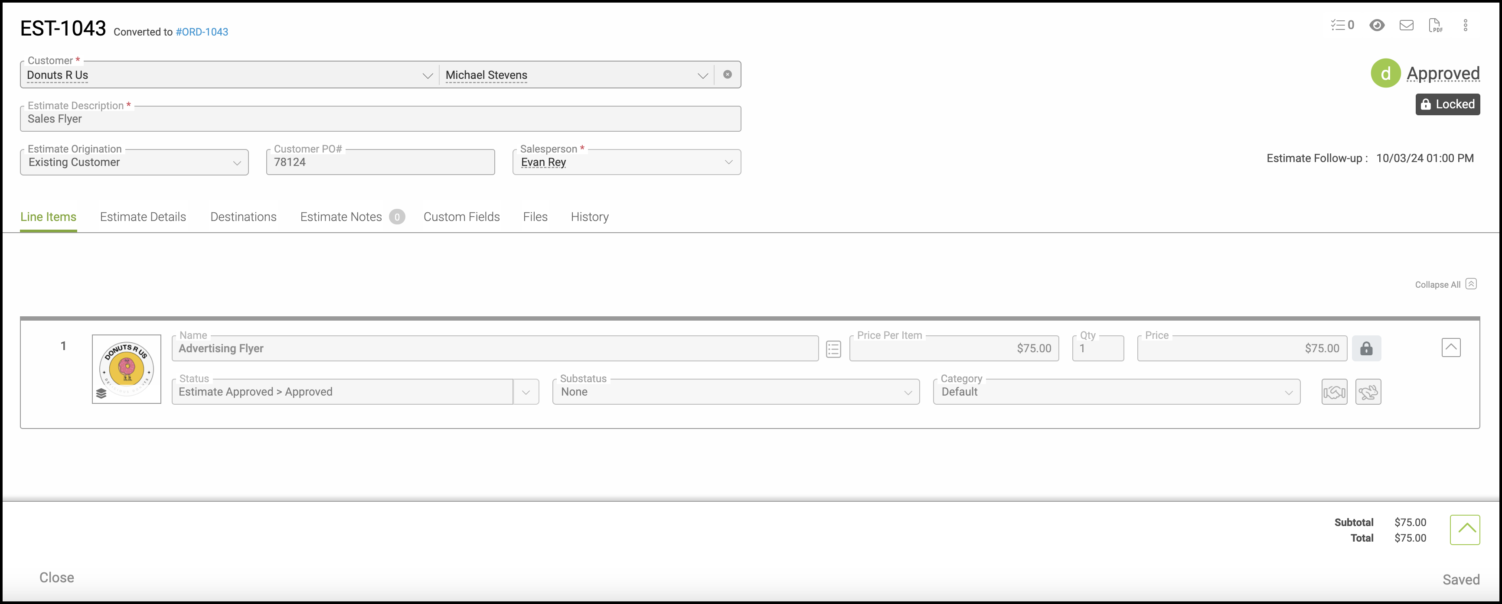Image resolution: width=1502 pixels, height=604 pixels.
Task: Follow the #ORD-1043 order link
Action: point(202,32)
